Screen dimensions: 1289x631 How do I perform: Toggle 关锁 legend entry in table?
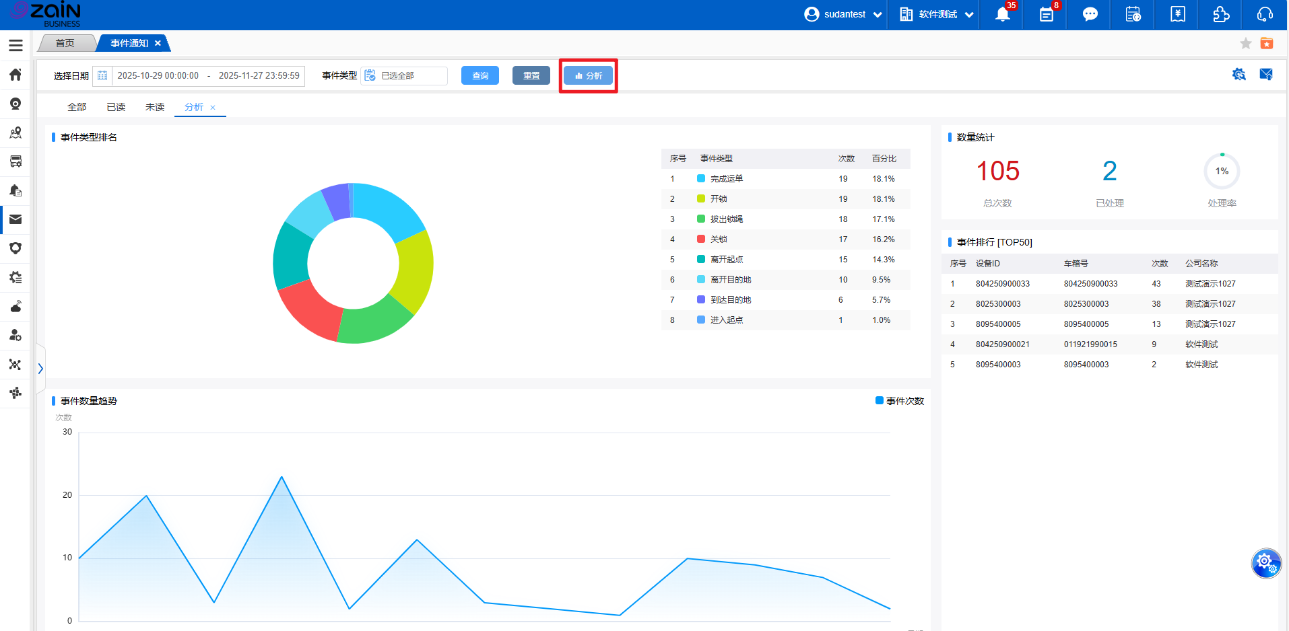[712, 239]
